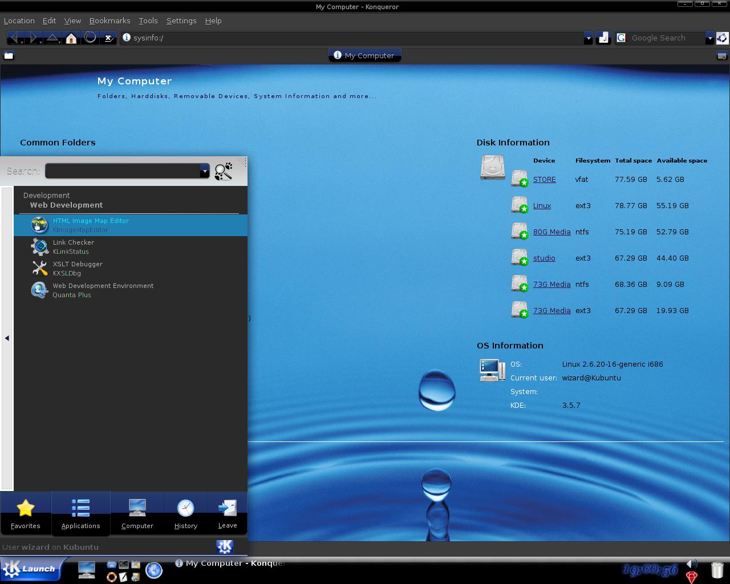
Task: Launch Web Development Environment Quanta Plus
Action: click(131, 290)
